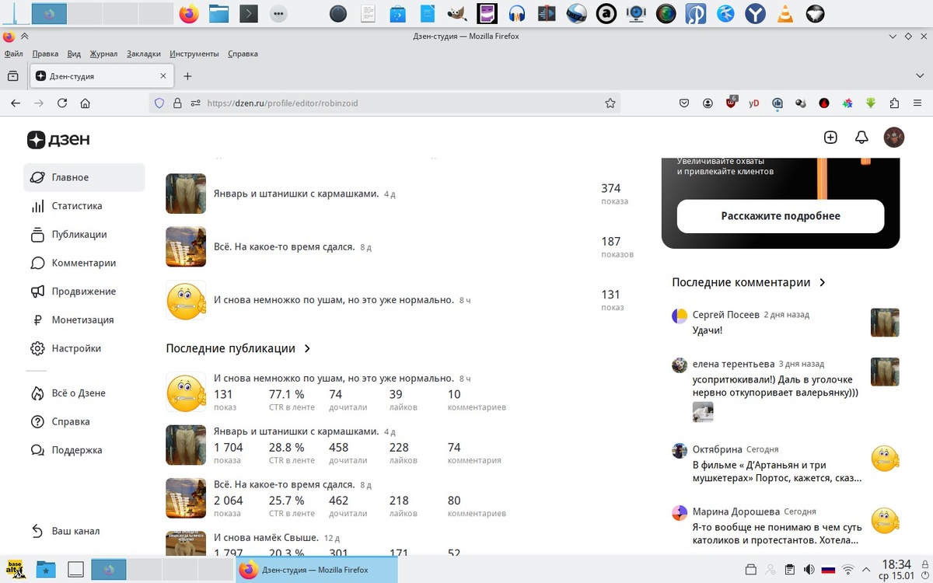Click the Dzen logo
The image size is (933, 583).
[58, 140]
